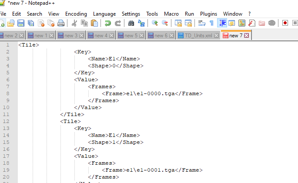298x183 pixels.
Task: Open the Plugins menu
Action: coord(208,14)
